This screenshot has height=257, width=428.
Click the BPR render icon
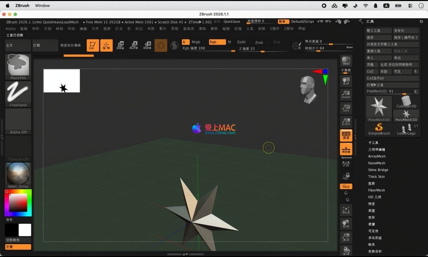pyautogui.click(x=346, y=61)
